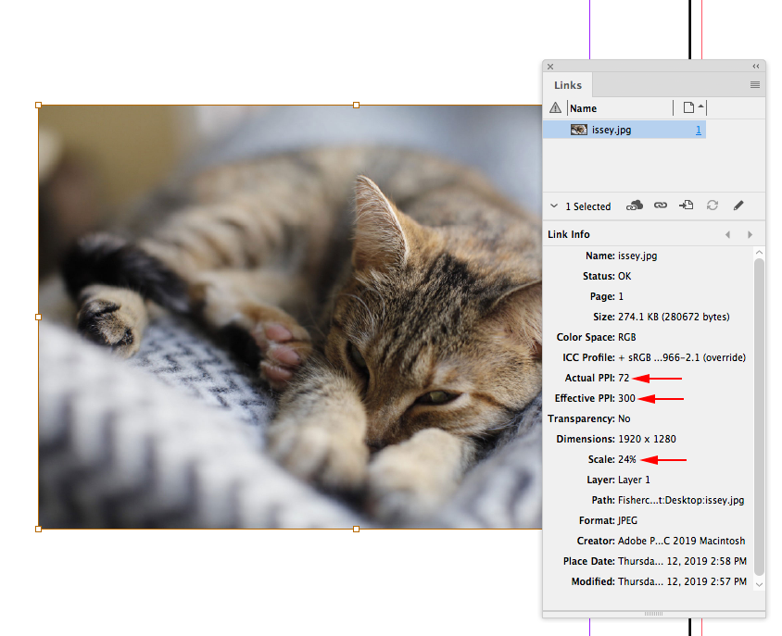Click the bottom-left frame handle of image

pyautogui.click(x=38, y=529)
